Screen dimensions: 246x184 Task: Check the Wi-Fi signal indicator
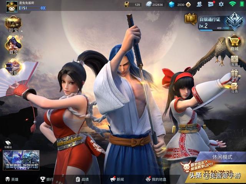(x=232, y=4)
